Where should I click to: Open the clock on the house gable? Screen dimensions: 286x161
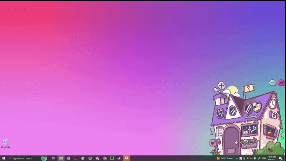(x=272, y=104)
